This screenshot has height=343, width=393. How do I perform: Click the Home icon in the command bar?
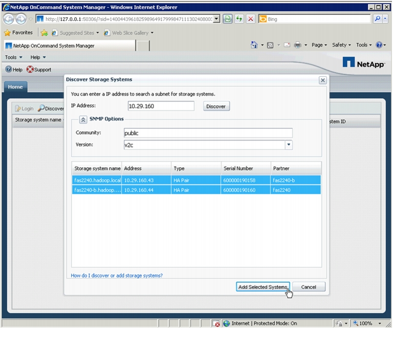click(254, 45)
